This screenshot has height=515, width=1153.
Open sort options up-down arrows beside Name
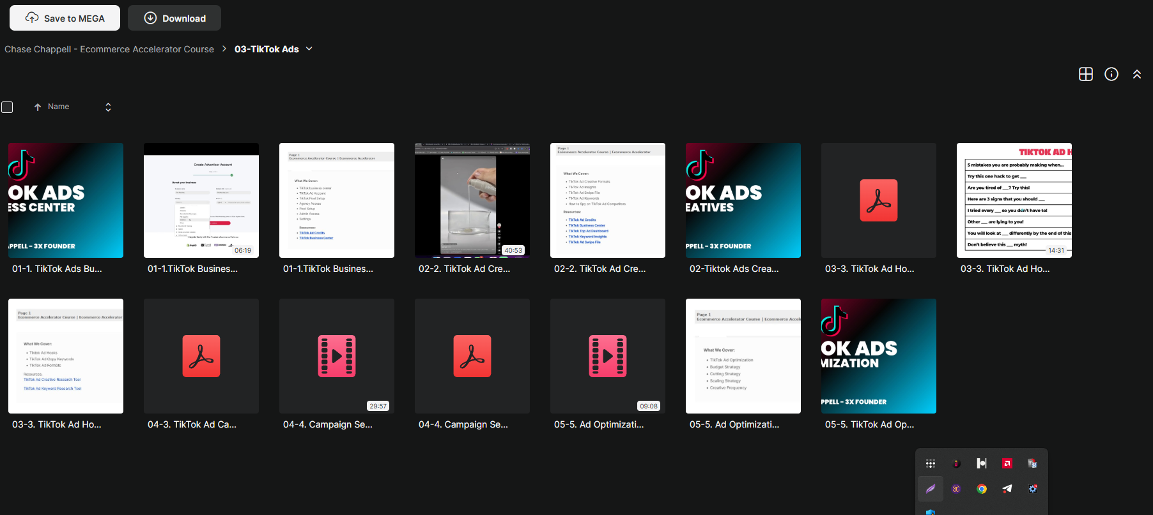pyautogui.click(x=108, y=107)
